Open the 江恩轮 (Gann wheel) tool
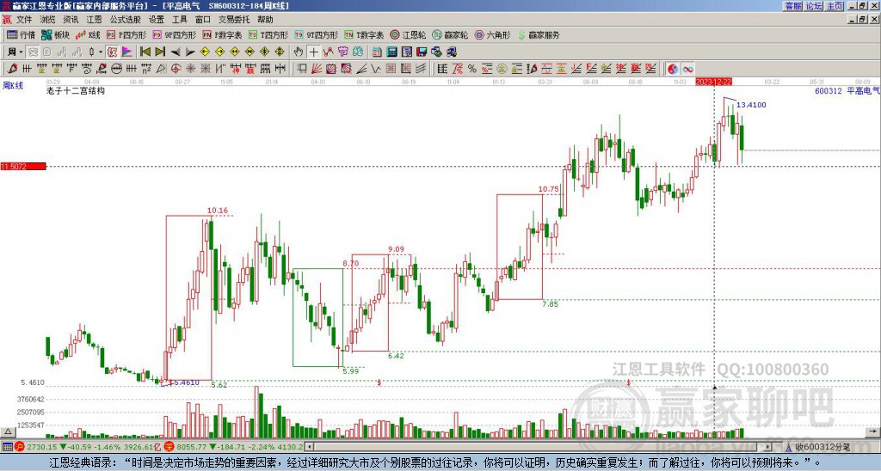Image resolution: width=881 pixels, height=471 pixels. point(408,34)
